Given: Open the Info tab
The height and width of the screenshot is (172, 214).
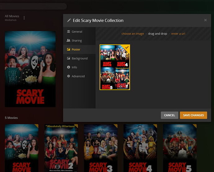Looking at the screenshot, I should tap(79, 67).
